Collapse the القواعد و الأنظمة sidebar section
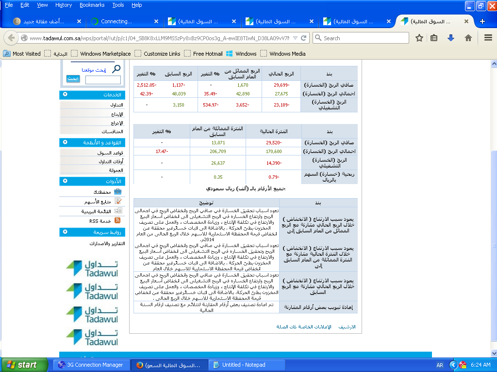Screen dimensions: 497x372 65,142
